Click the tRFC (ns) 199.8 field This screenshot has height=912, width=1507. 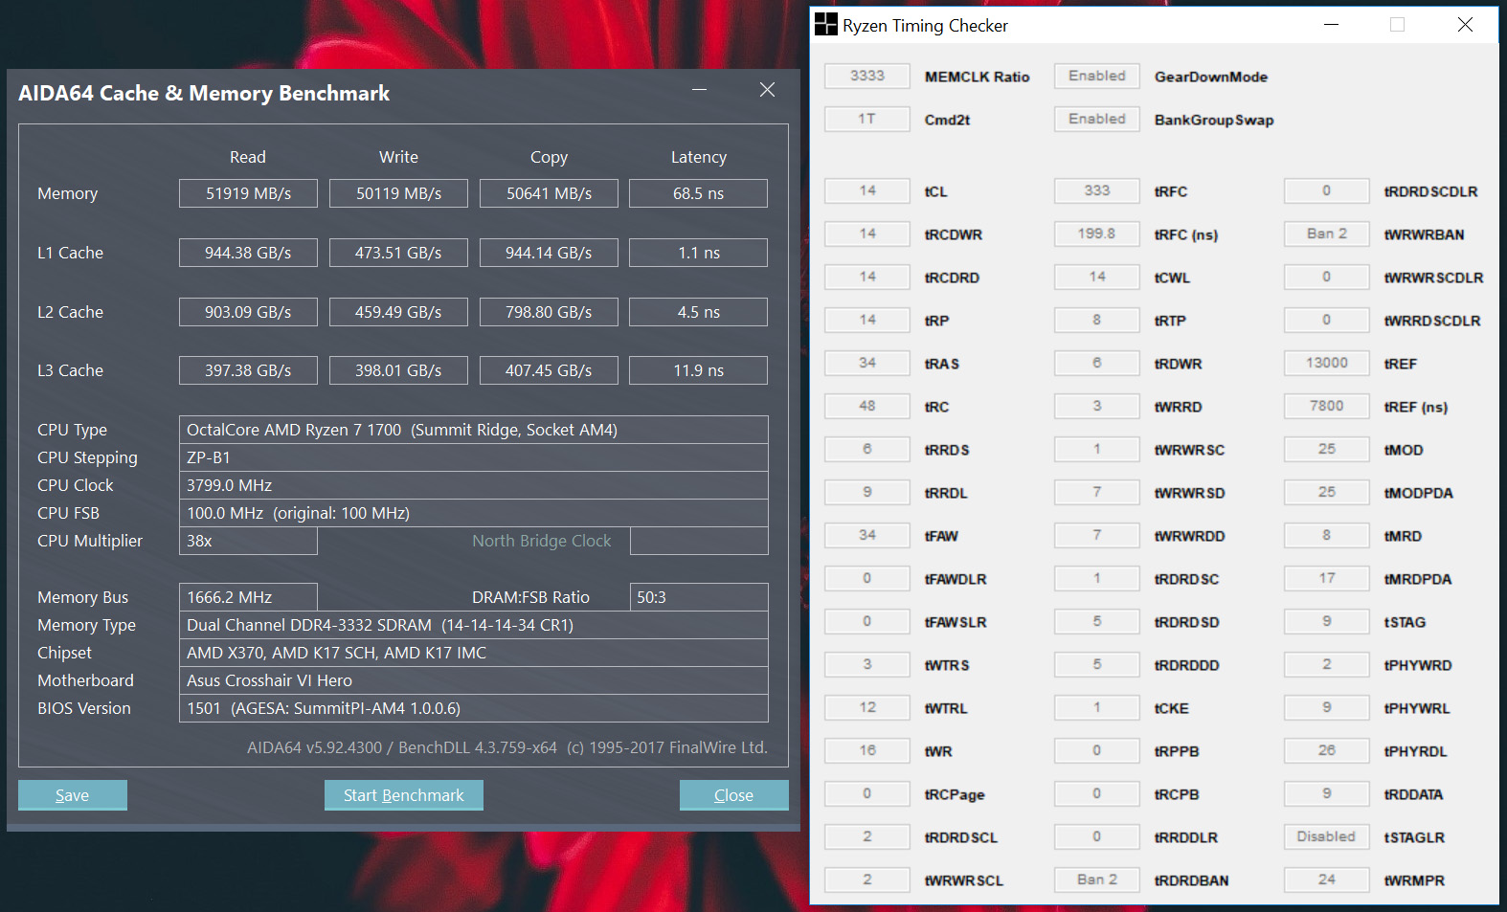1097,234
